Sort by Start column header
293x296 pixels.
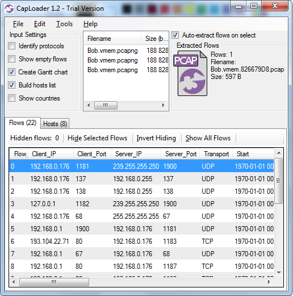click(x=253, y=154)
